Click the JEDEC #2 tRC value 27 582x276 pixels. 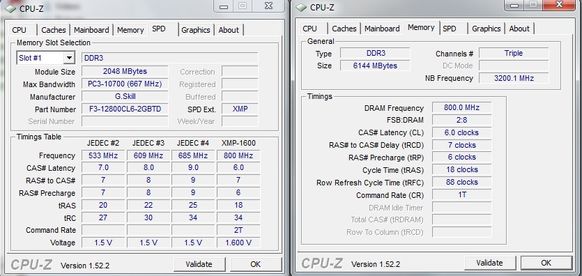[103, 217]
